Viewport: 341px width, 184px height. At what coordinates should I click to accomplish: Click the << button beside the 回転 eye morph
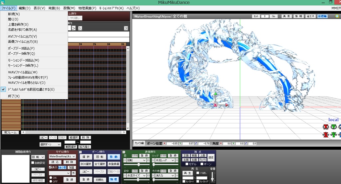pos(125,160)
